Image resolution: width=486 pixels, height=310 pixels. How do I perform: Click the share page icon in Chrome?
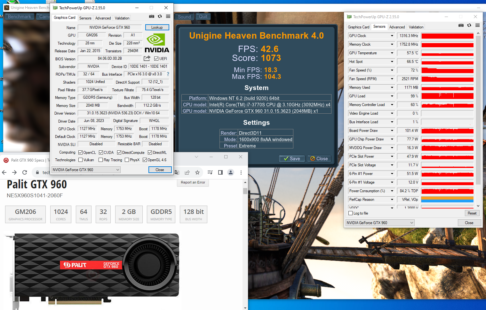(187, 172)
